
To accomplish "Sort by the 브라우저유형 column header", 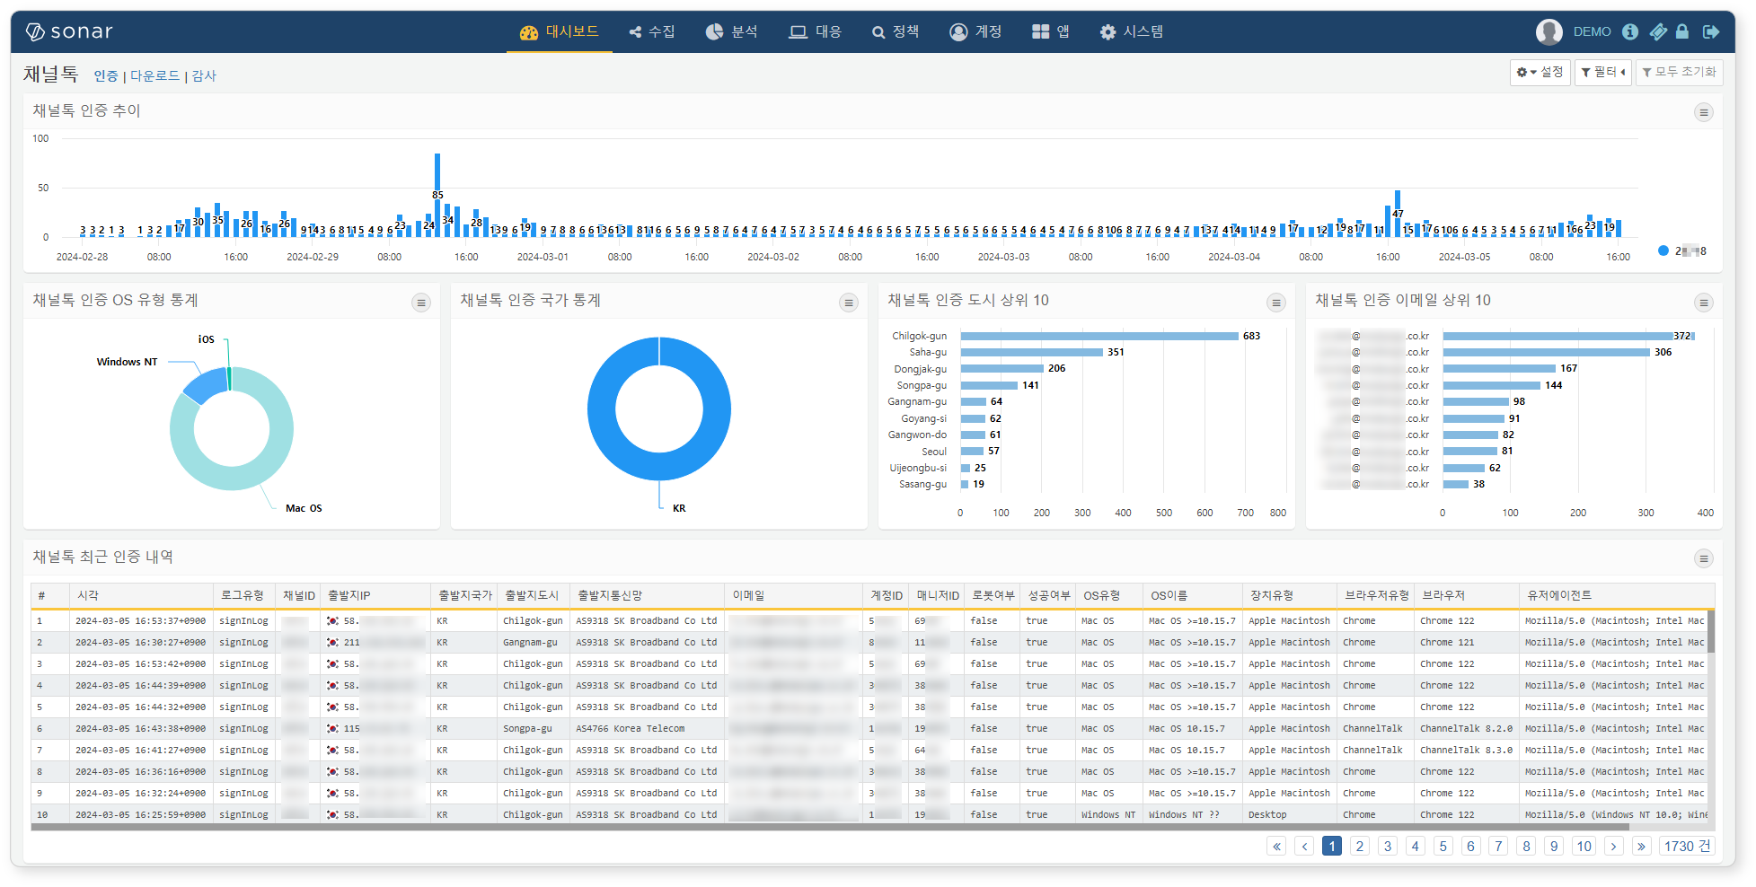I will 1377,595.
